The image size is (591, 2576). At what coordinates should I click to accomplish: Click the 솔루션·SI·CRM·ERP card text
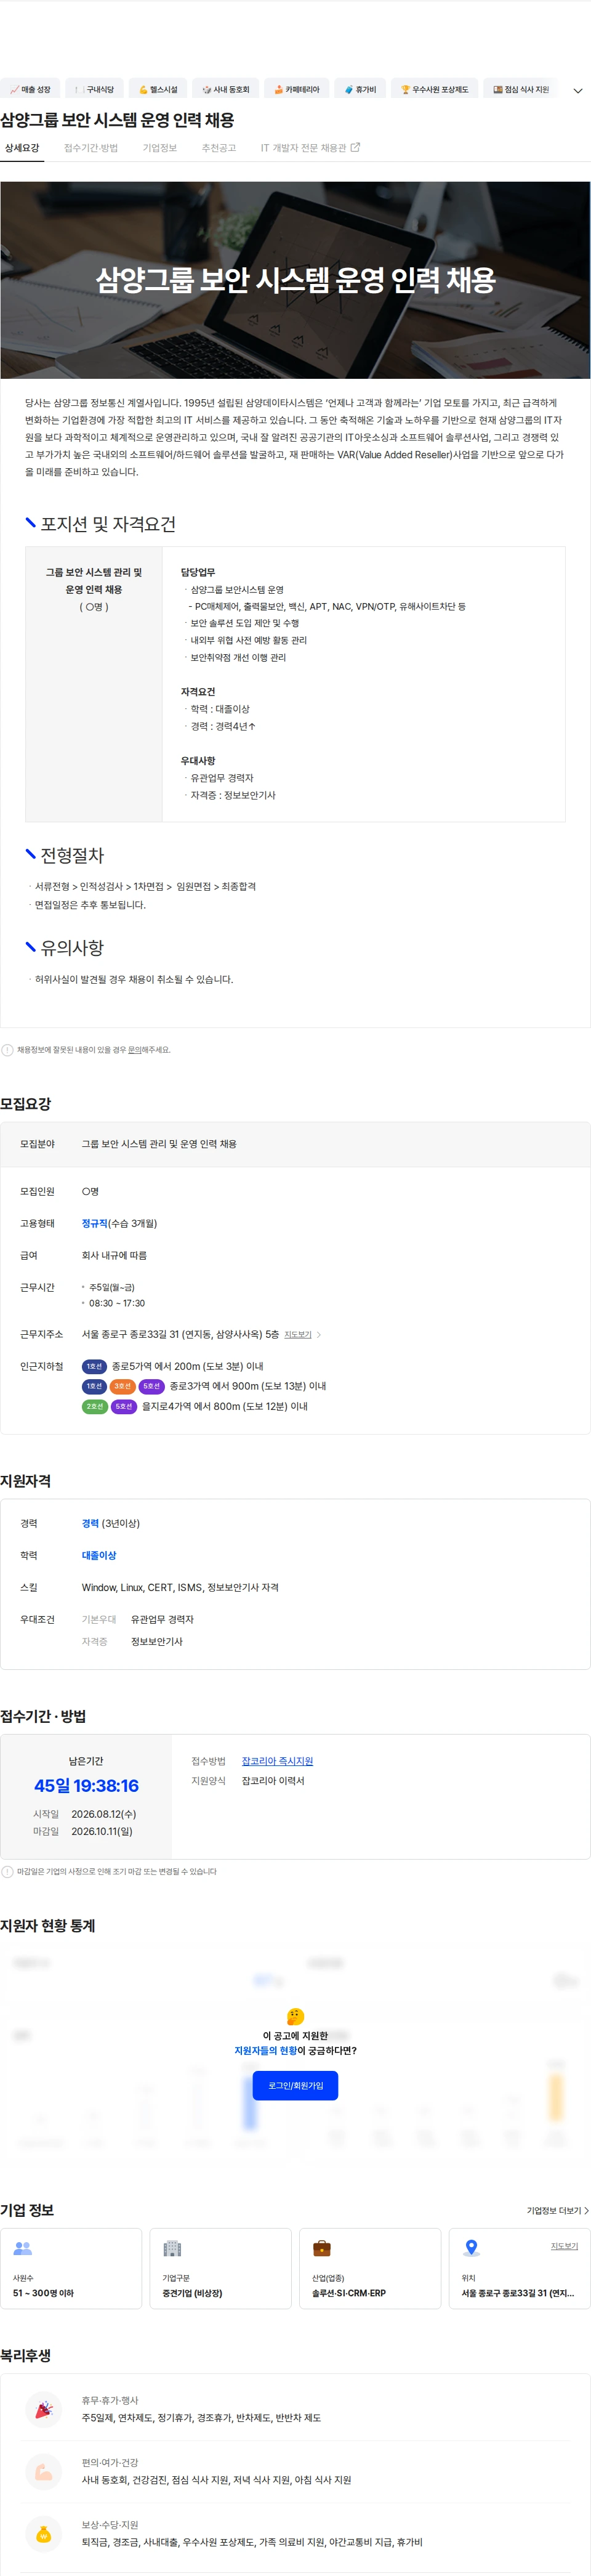click(x=349, y=2293)
